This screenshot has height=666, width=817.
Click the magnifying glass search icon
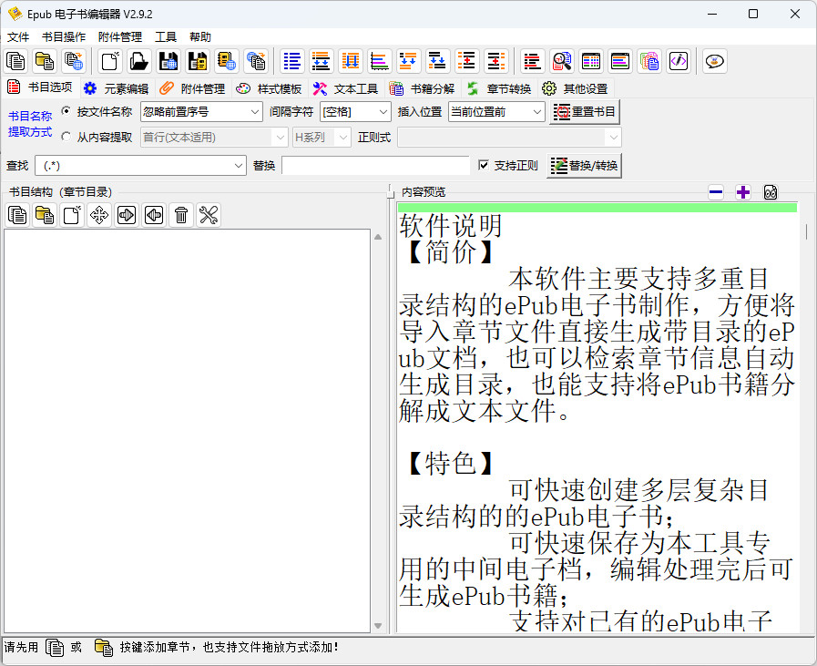(562, 61)
